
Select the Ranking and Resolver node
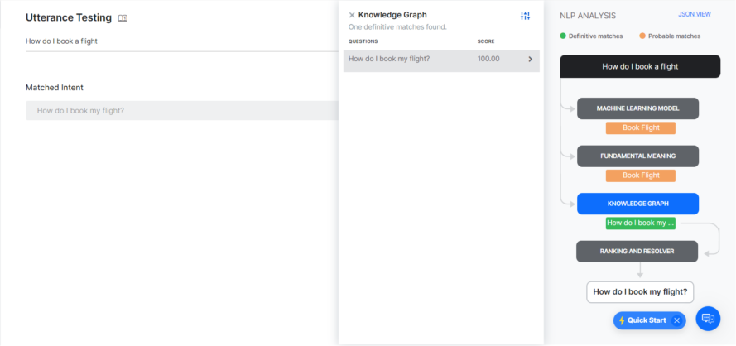[x=637, y=251]
